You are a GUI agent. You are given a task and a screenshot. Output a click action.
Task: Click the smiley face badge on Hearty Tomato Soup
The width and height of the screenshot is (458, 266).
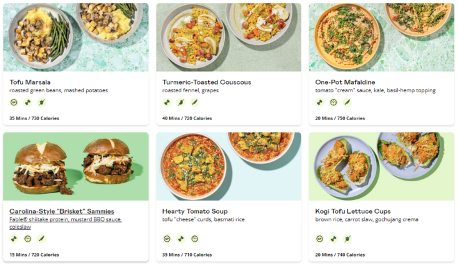pos(194,238)
